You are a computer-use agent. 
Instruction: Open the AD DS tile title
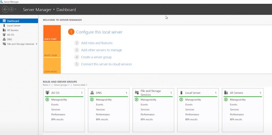click(55, 93)
